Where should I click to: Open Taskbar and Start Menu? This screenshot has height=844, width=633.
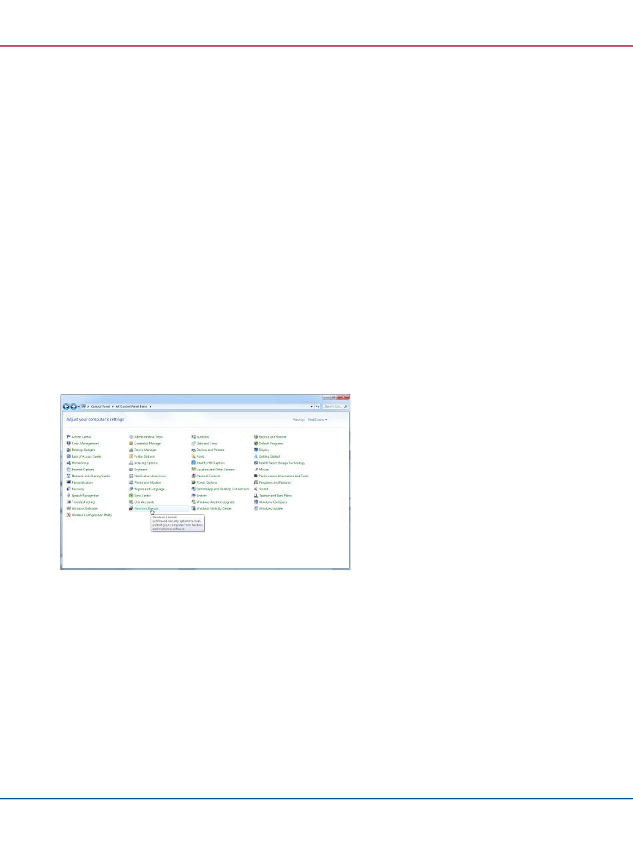pyautogui.click(x=273, y=496)
